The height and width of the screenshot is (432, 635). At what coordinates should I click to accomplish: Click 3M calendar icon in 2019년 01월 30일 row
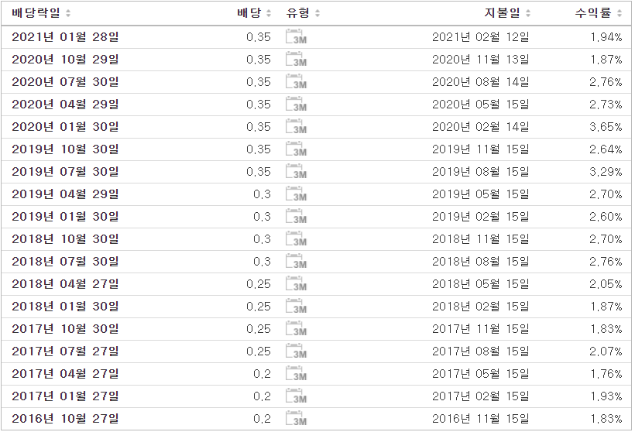click(296, 217)
